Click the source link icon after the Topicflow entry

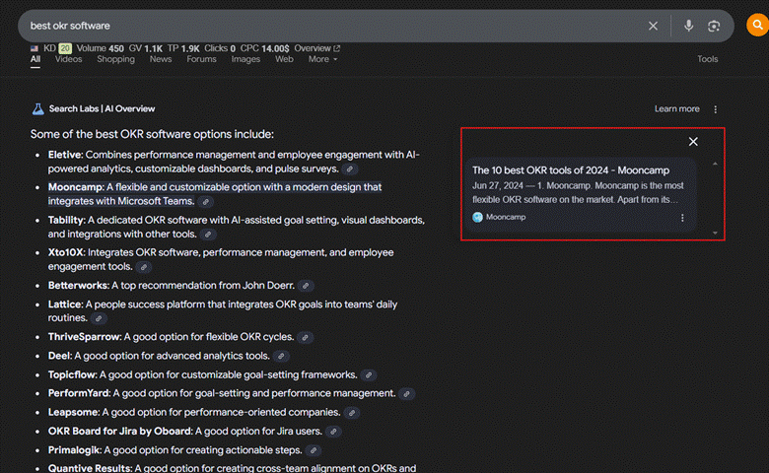coord(369,375)
